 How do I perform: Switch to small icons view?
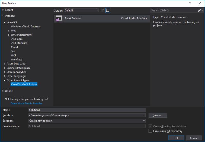[102, 10]
